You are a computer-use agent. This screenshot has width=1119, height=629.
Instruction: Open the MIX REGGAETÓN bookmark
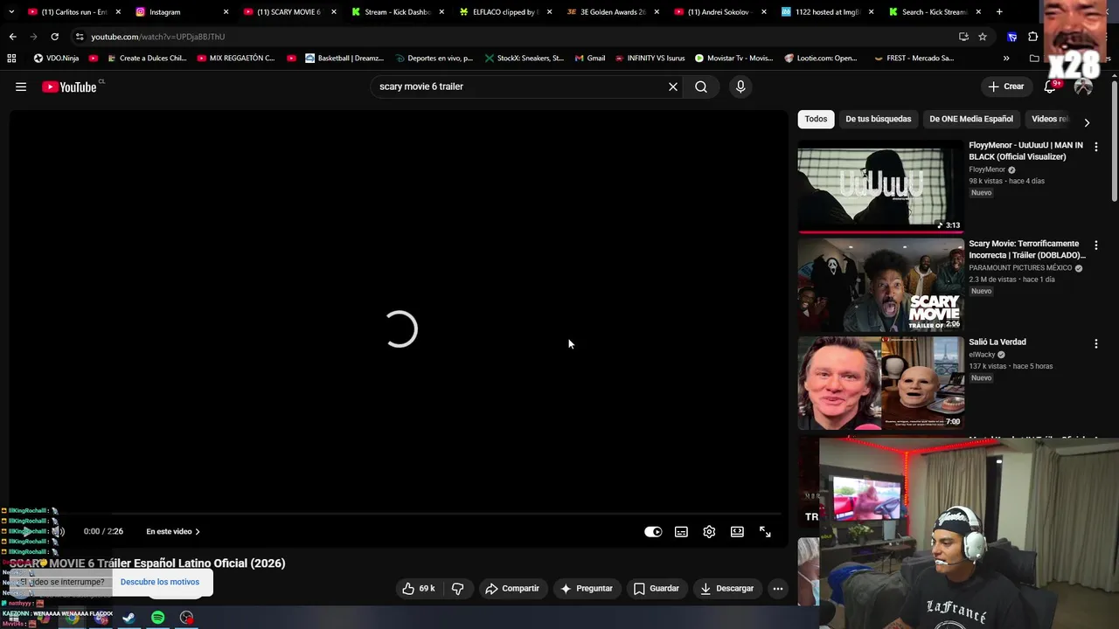(235, 59)
